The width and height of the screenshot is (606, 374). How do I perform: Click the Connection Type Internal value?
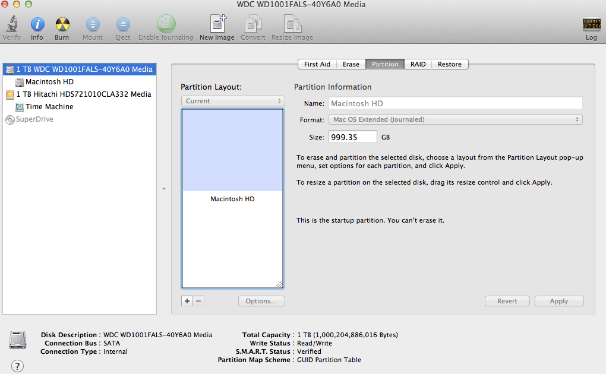pos(115,351)
